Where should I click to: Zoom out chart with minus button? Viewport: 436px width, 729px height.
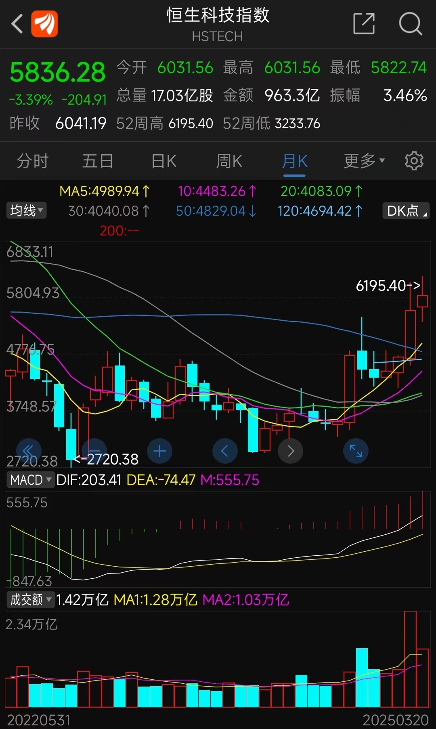[94, 451]
